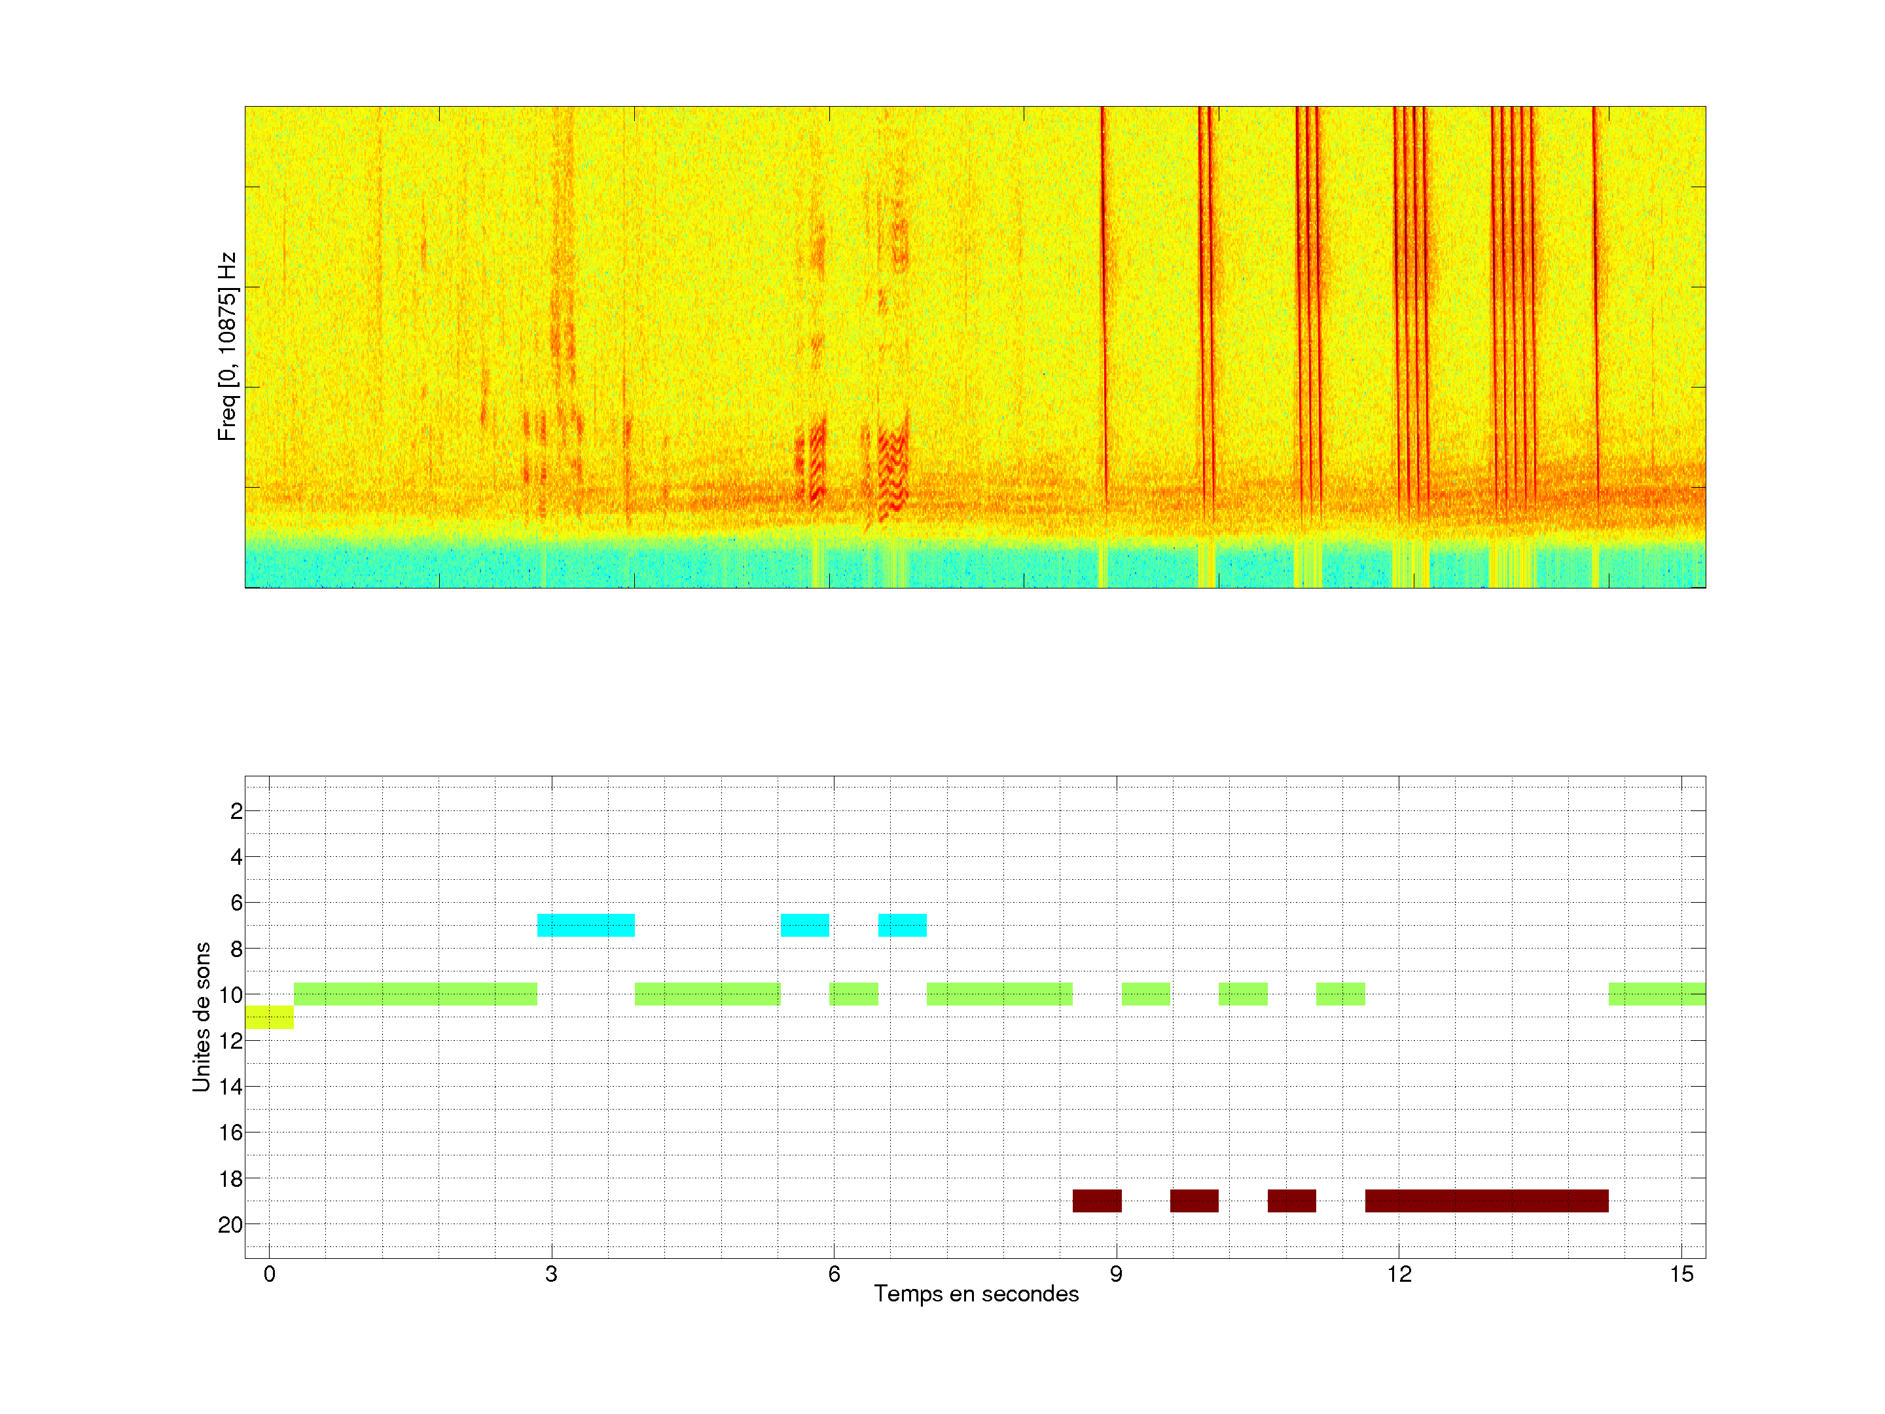The width and height of the screenshot is (1885, 1414).
Task: Click the cyan bar just before 6 seconds
Action: [x=804, y=925]
